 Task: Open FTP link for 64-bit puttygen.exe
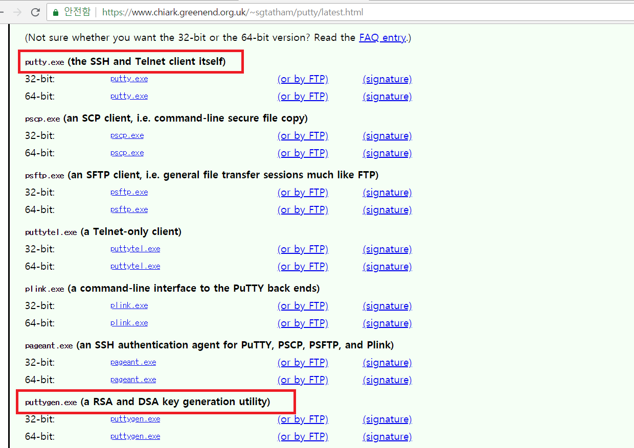303,437
